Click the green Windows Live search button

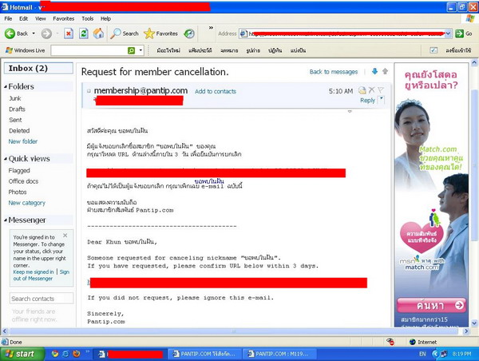(x=131, y=50)
